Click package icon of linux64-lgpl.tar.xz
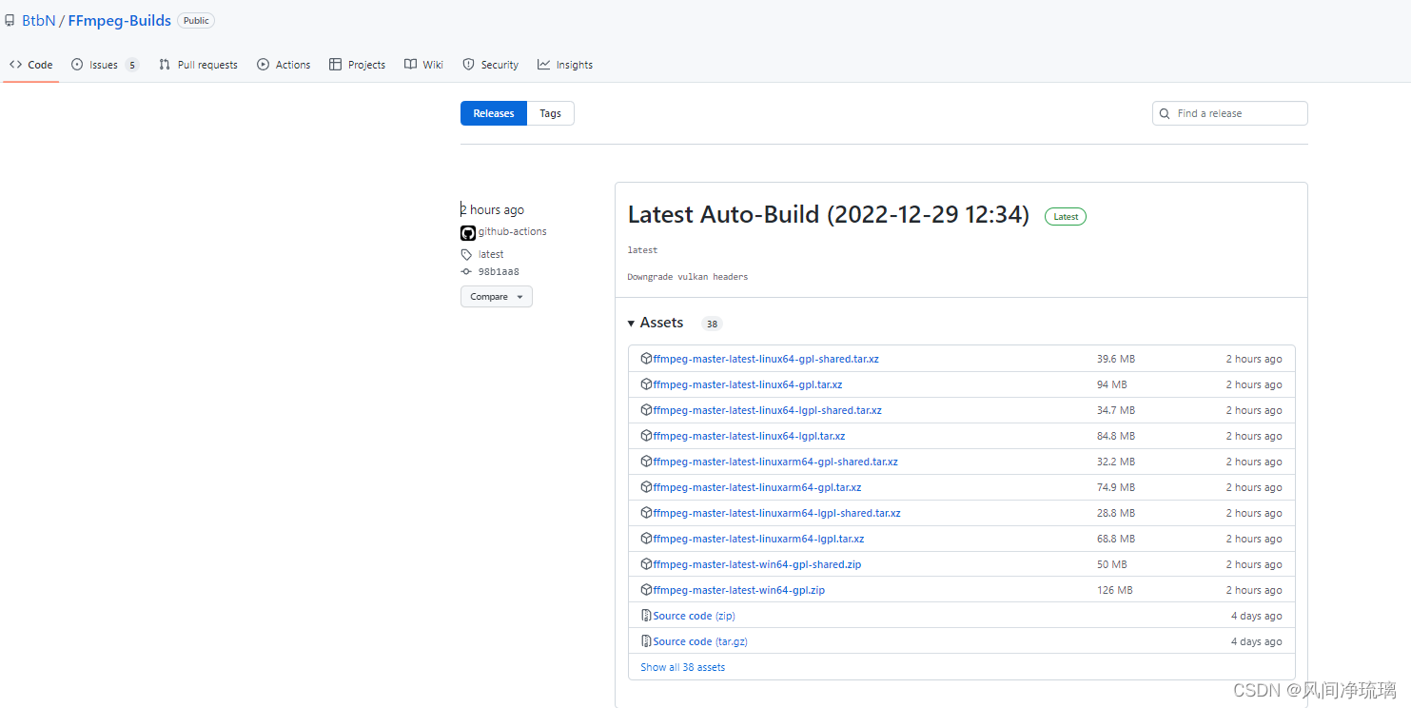This screenshot has height=708, width=1411. click(646, 436)
